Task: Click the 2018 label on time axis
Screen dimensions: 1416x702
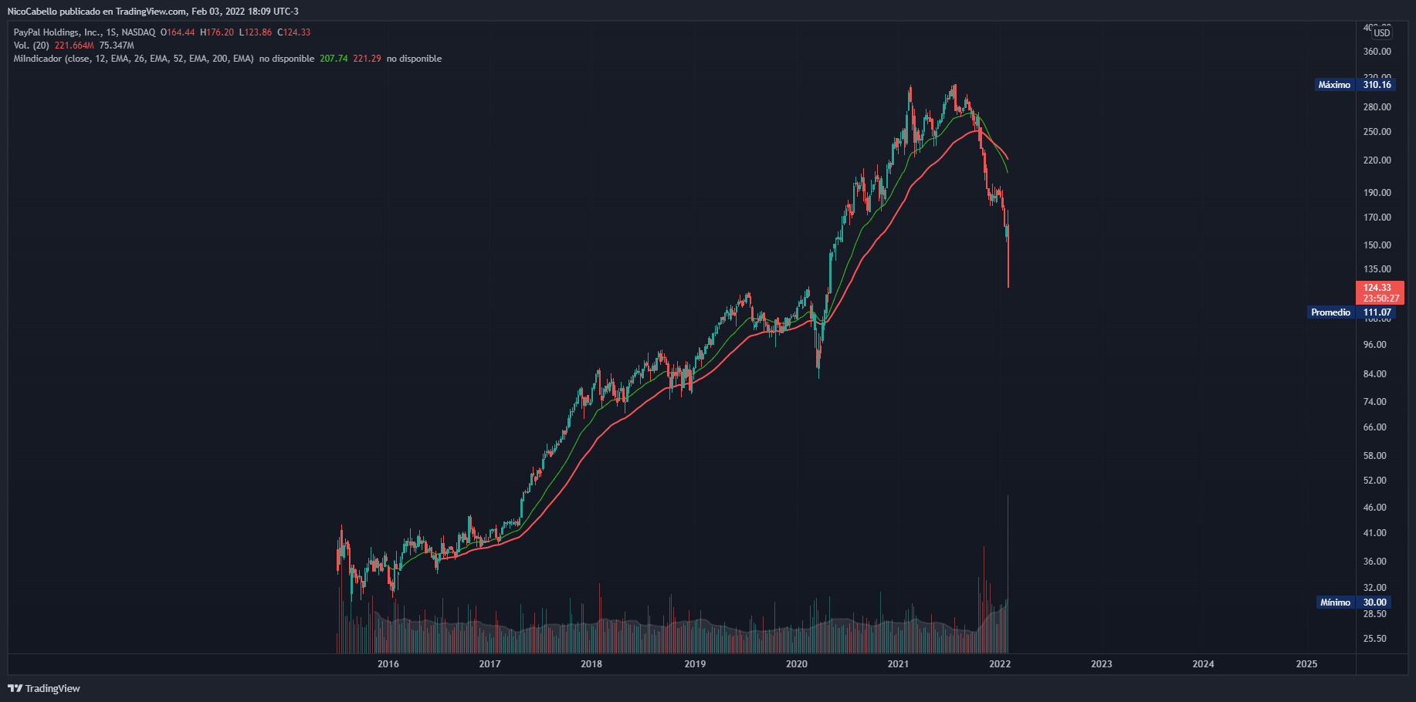Action: [x=591, y=664]
